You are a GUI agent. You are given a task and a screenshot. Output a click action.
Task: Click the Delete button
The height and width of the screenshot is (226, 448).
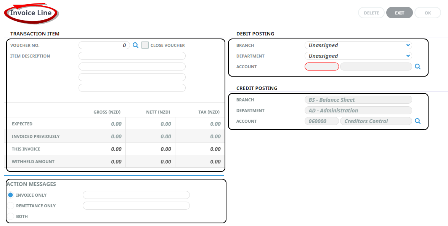371,13
